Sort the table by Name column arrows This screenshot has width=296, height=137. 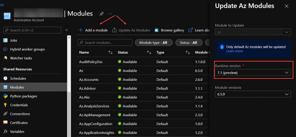[110, 52]
